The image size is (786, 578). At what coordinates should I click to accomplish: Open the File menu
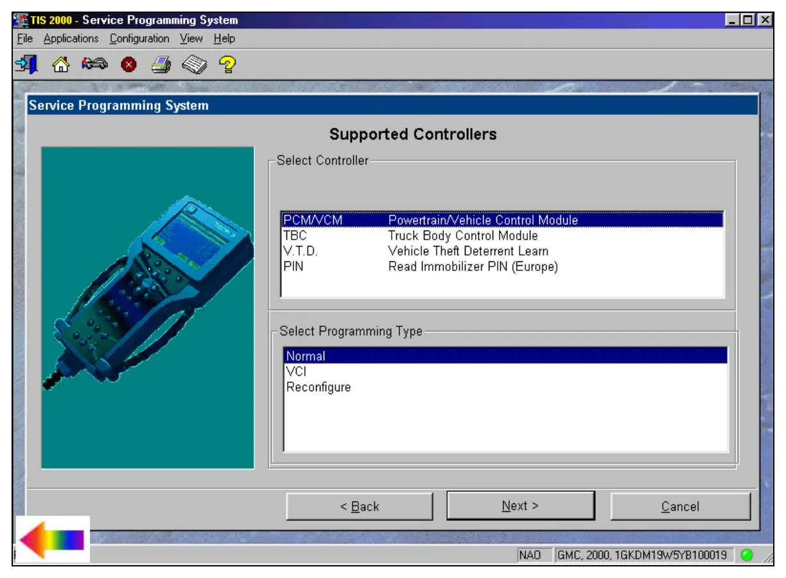(x=25, y=39)
